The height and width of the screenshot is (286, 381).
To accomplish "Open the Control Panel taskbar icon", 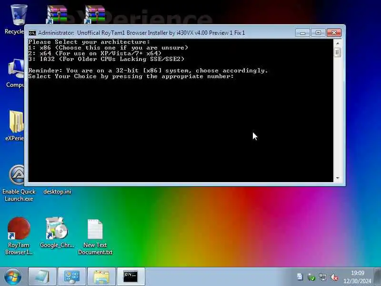I will [72, 277].
